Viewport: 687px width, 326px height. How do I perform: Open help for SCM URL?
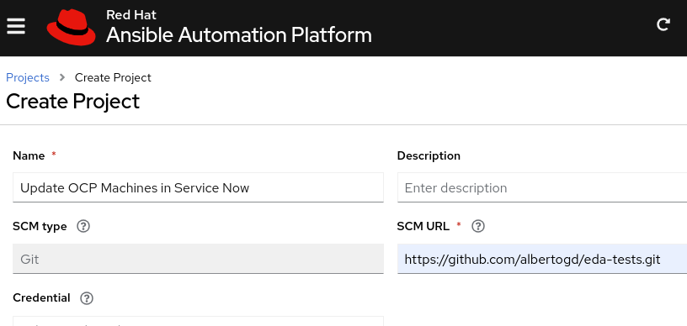click(478, 226)
